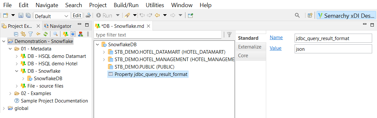Click the Save All icon
The height and width of the screenshot is (118, 377).
point(28,16)
